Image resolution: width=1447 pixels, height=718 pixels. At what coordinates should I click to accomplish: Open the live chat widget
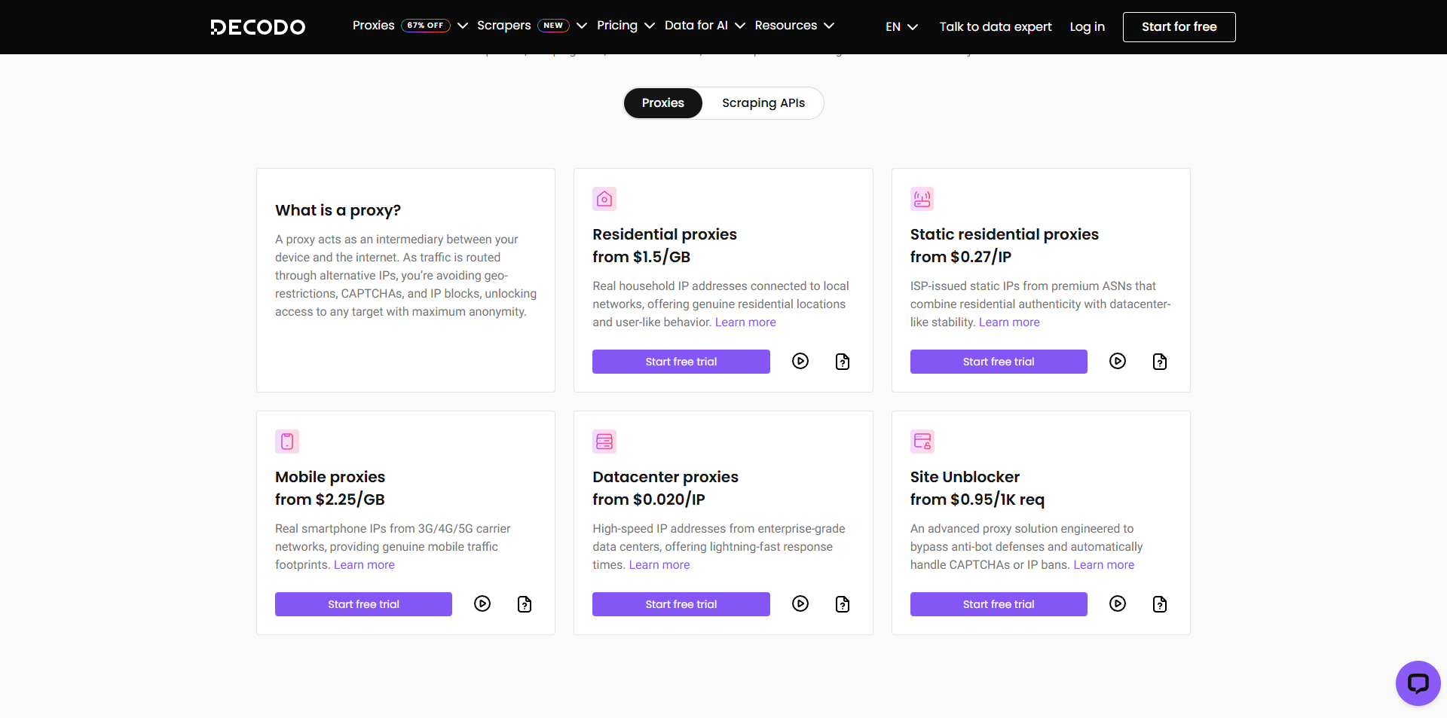click(x=1418, y=683)
